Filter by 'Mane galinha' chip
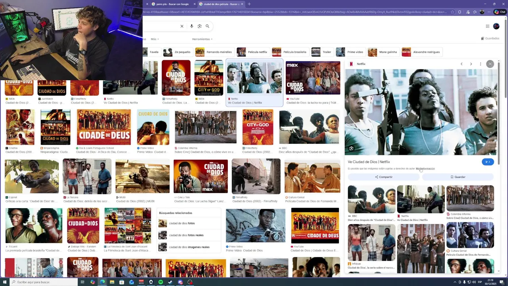Viewport: 508px width, 286px height. 383,52
